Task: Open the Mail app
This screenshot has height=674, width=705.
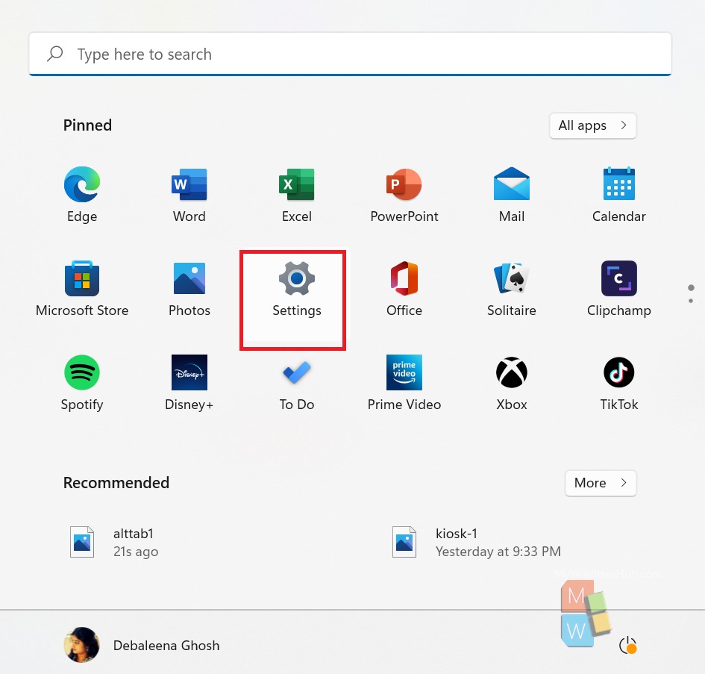Action: point(512,195)
